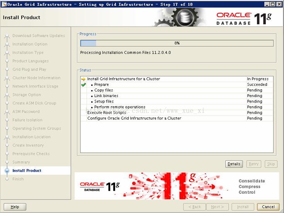Image resolution: width=284 pixels, height=213 pixels.
Task: Select the Prepare status row
Action: point(177,85)
